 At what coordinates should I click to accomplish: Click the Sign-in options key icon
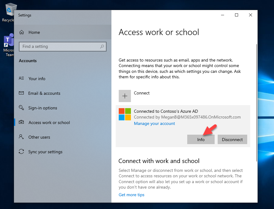click(x=21, y=107)
